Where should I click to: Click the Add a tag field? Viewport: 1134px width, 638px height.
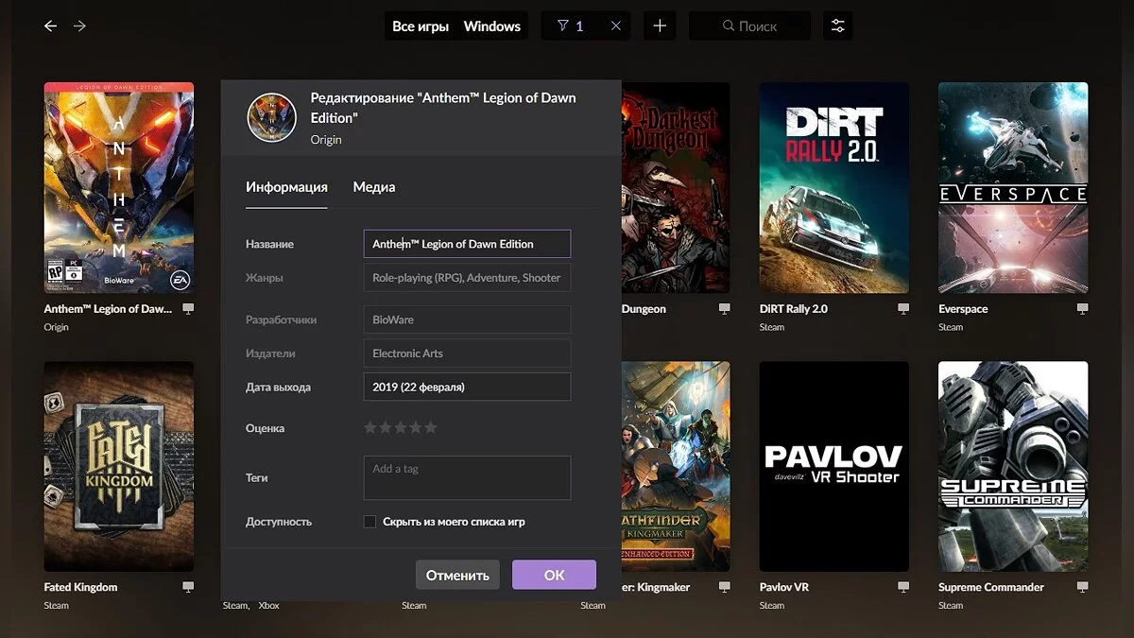click(x=467, y=477)
